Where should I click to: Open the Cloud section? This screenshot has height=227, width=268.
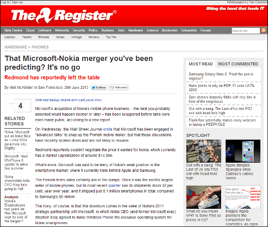[30, 30]
